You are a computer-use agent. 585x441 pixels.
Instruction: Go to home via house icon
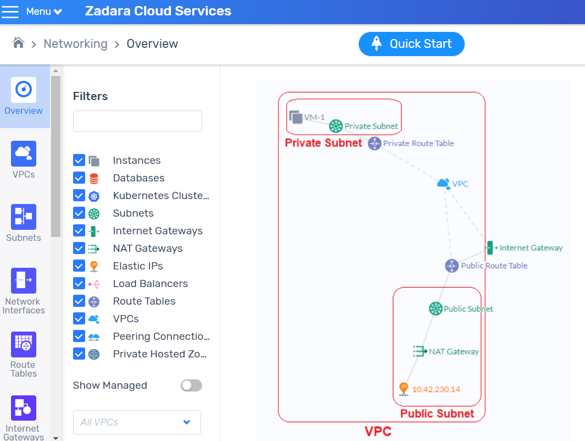(x=18, y=43)
